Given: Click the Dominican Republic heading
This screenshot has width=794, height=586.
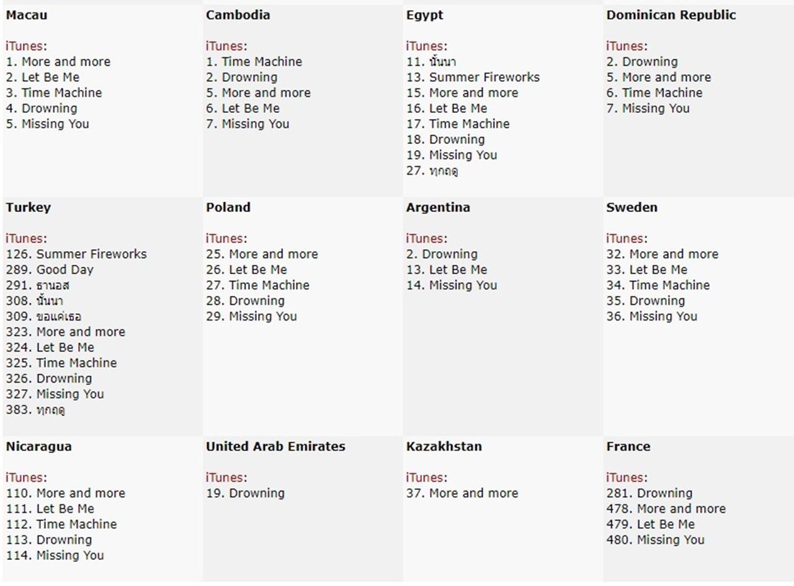Looking at the screenshot, I should click(671, 15).
